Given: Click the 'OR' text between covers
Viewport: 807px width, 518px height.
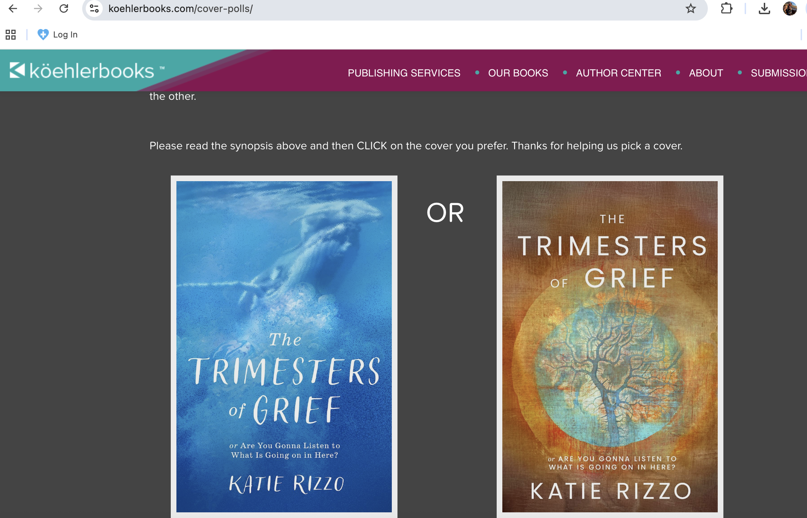Looking at the screenshot, I should [x=445, y=213].
